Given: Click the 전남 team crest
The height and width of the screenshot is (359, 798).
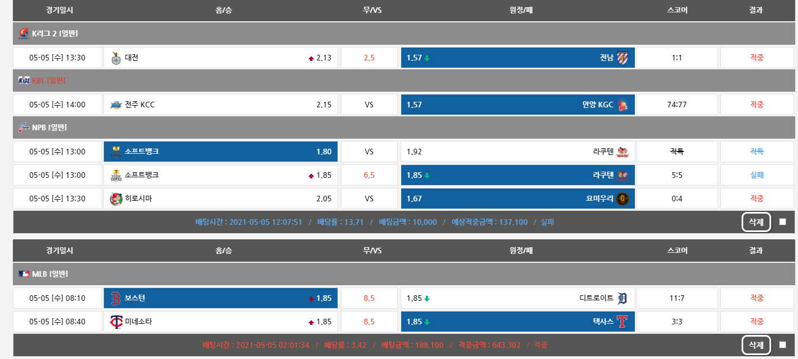Looking at the screenshot, I should [x=623, y=58].
